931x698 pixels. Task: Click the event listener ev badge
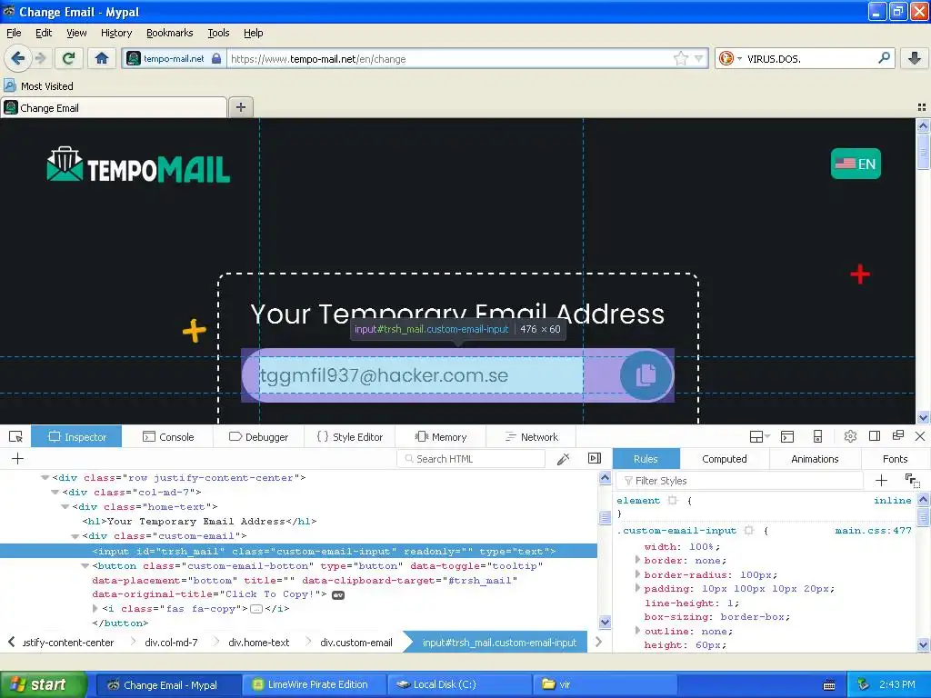pos(338,595)
